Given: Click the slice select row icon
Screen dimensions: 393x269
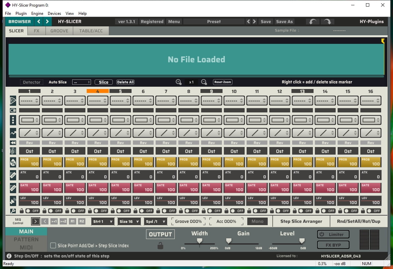Looking at the screenshot, I should pyautogui.click(x=13, y=101).
